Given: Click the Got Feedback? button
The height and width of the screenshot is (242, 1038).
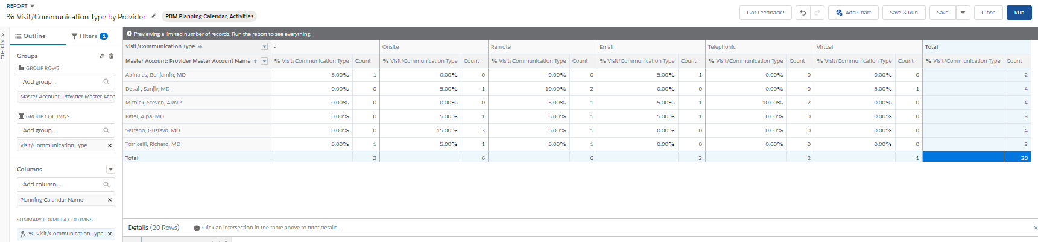Looking at the screenshot, I should [765, 13].
